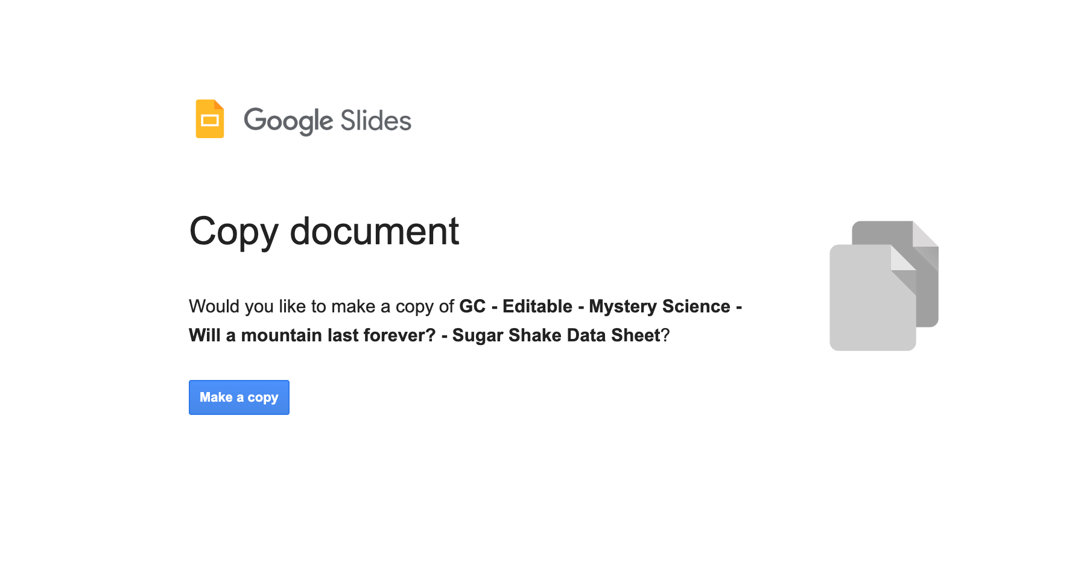Click the Copy document heading
The height and width of the screenshot is (579, 1081).
pyautogui.click(x=324, y=232)
